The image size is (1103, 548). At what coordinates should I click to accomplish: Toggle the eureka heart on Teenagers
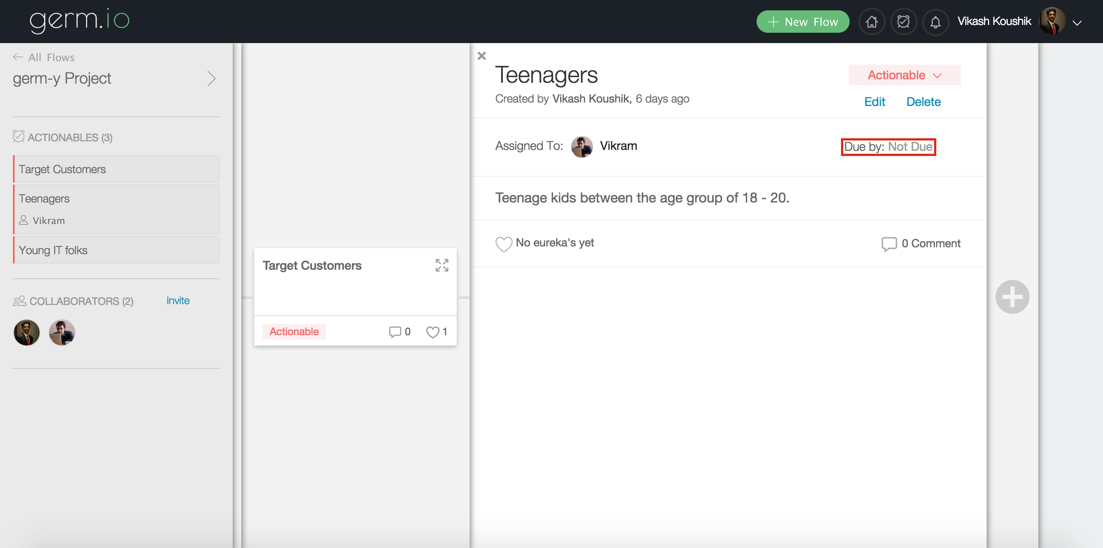click(x=504, y=244)
